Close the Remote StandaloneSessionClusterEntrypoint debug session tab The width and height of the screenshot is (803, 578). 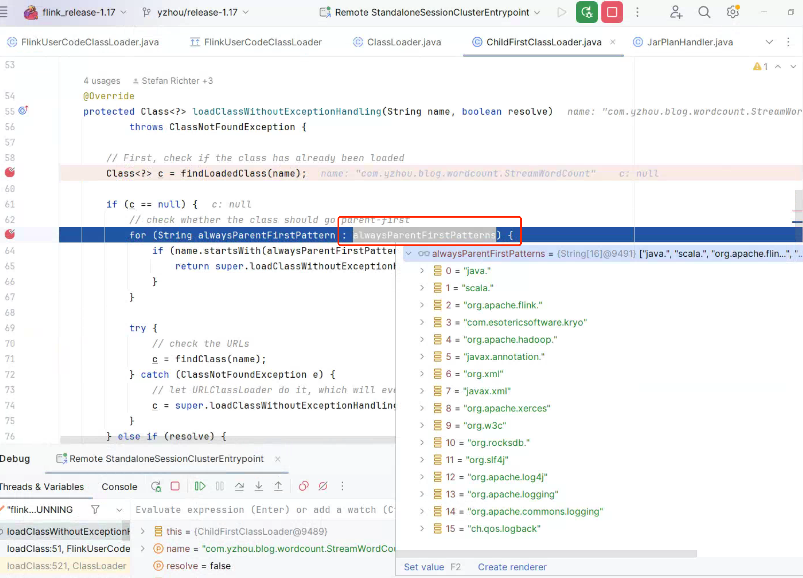(278, 459)
